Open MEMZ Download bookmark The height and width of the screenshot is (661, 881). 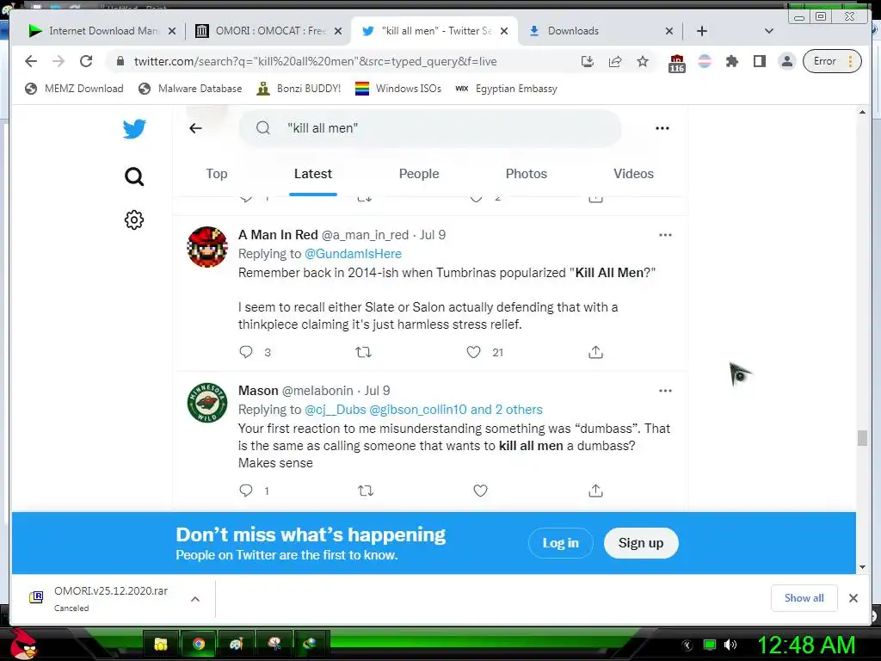(74, 89)
